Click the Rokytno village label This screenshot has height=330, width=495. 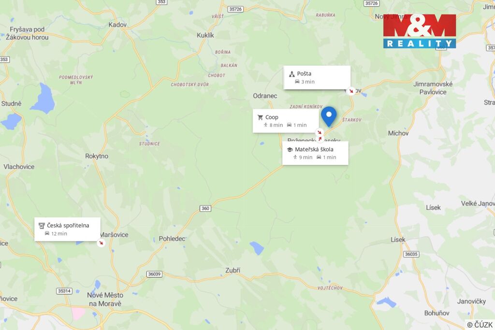97,156
